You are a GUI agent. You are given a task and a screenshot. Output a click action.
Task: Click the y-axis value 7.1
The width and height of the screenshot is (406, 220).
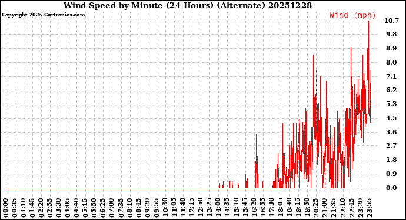tap(391, 76)
